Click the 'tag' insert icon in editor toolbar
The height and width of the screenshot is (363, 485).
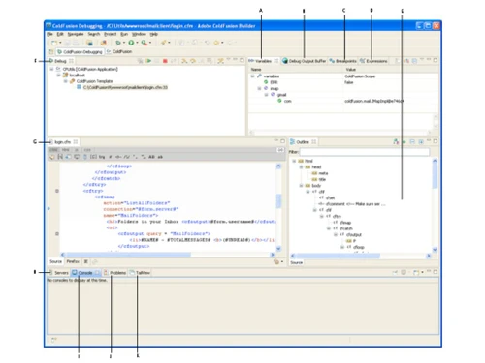pos(102,157)
